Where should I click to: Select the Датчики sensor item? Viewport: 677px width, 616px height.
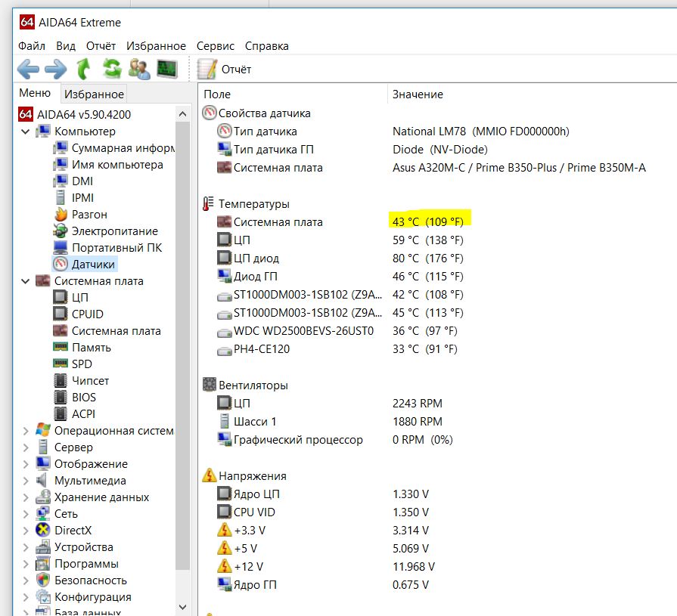tap(84, 264)
